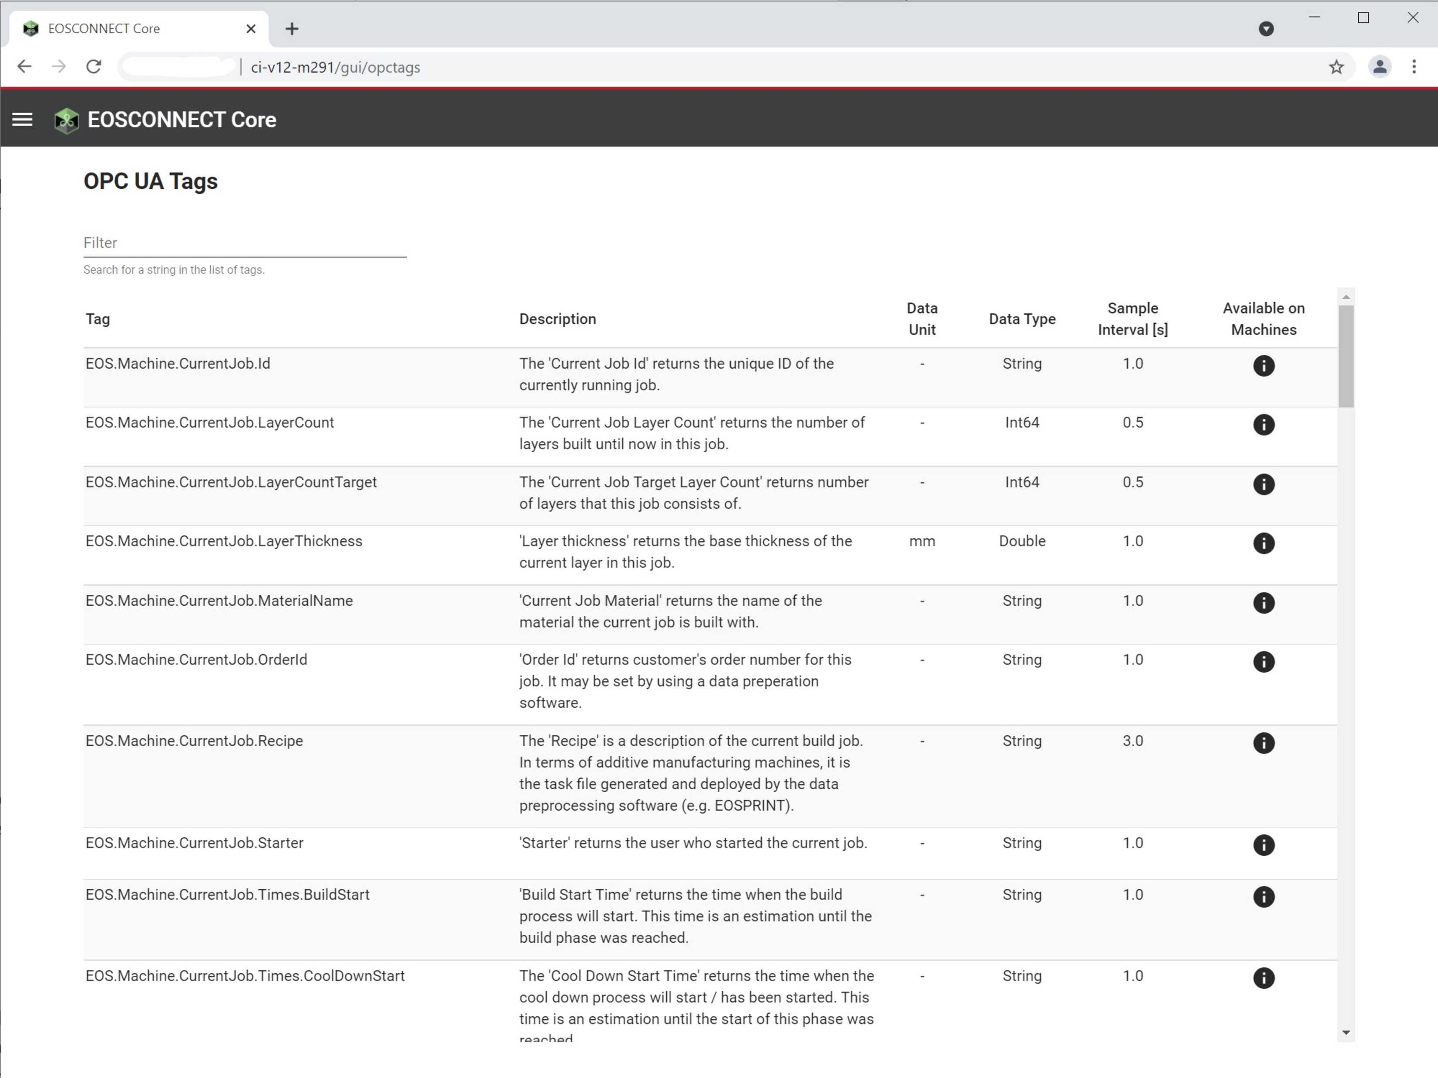Open the hamburger navigation menu
Image resolution: width=1438 pixels, height=1078 pixels.
pyautogui.click(x=23, y=119)
